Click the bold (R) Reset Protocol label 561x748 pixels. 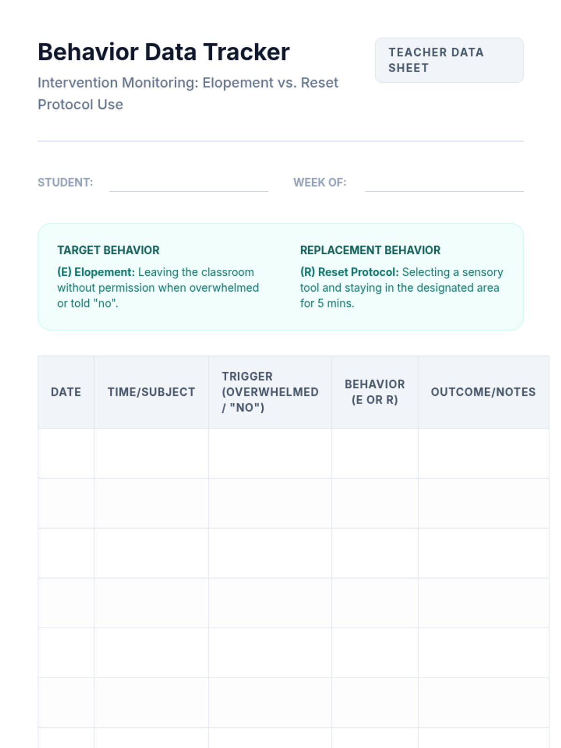pyautogui.click(x=349, y=272)
